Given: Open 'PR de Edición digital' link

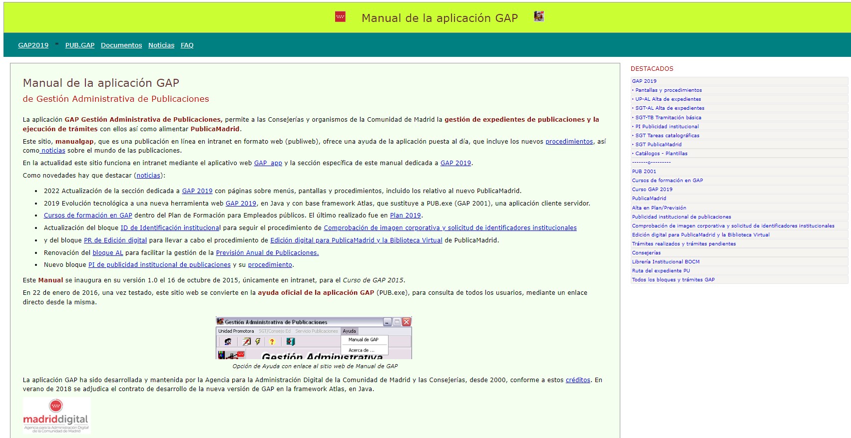Looking at the screenshot, I should point(115,240).
